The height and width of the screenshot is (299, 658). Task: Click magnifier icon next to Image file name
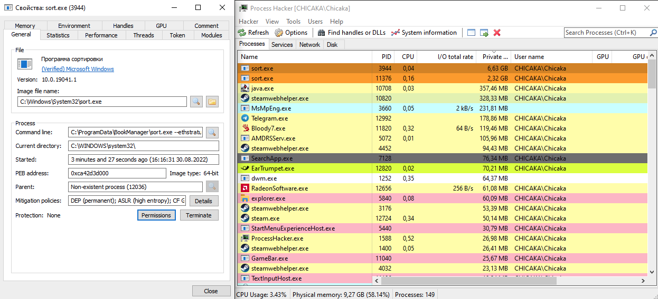[x=196, y=102]
